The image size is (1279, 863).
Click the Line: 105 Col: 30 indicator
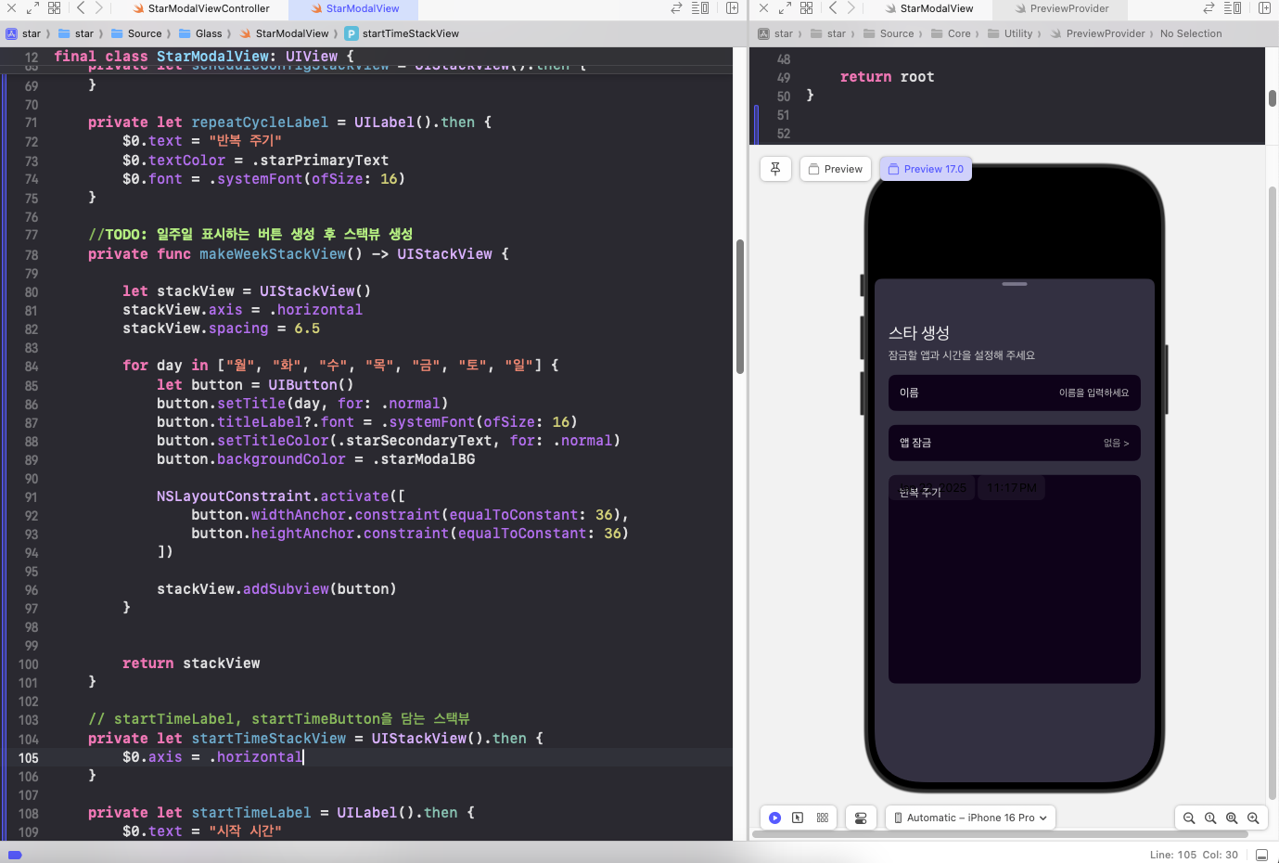point(1194,855)
